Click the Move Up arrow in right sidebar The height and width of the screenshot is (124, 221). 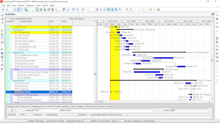tap(217, 68)
